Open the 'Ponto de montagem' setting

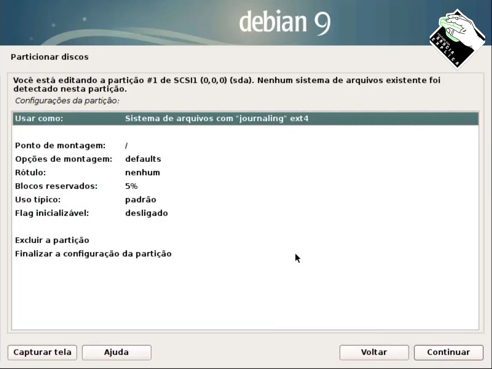245,146
